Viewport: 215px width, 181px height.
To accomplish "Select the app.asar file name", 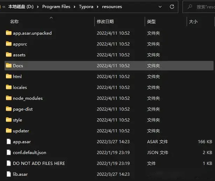I will (x=22, y=142).
